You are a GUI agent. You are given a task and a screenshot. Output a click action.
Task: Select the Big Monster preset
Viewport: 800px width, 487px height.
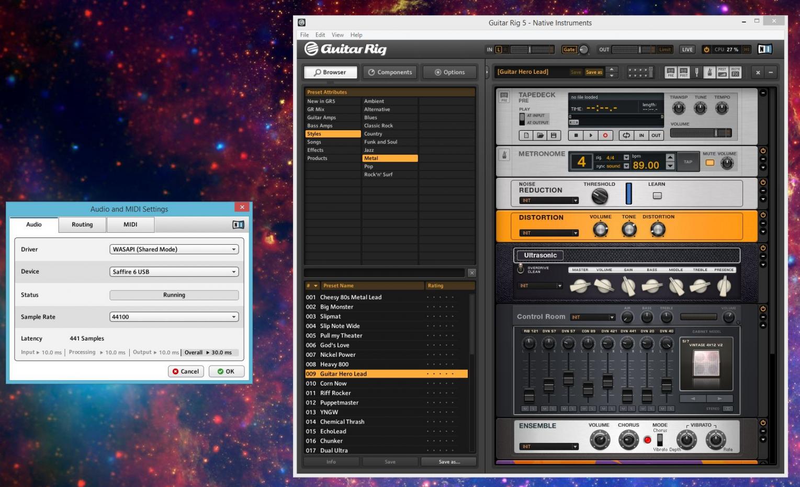386,307
